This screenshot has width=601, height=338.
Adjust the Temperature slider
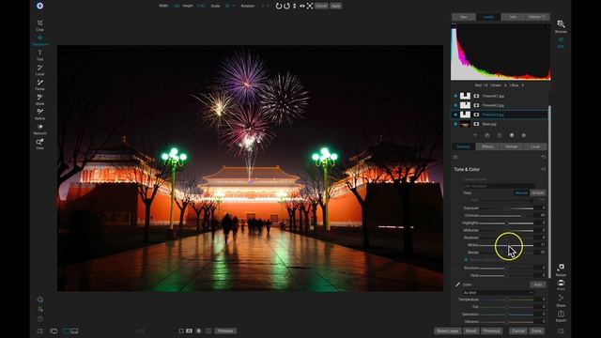coord(506,300)
